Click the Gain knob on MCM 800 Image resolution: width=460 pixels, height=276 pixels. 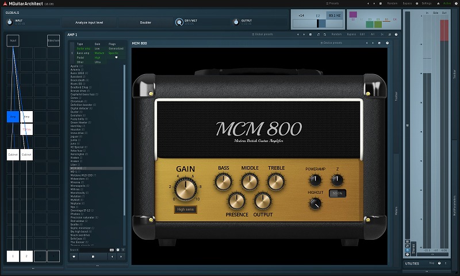[x=185, y=187]
